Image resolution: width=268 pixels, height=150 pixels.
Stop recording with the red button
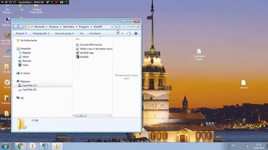(x=57, y=2)
